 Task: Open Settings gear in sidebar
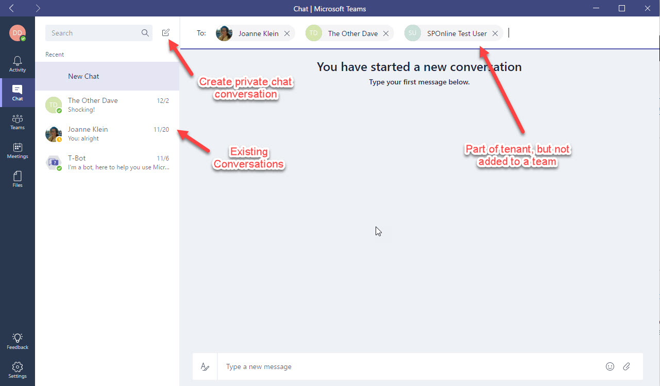click(x=18, y=370)
